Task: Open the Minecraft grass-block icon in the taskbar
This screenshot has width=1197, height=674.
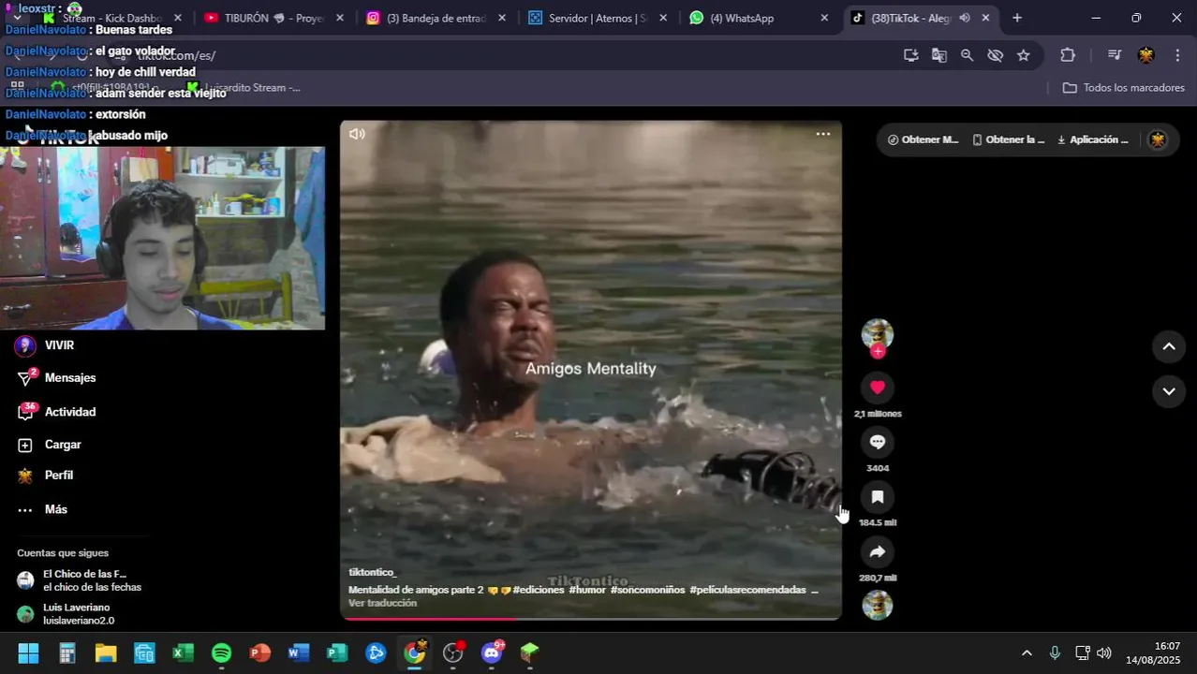Action: pos(530,652)
